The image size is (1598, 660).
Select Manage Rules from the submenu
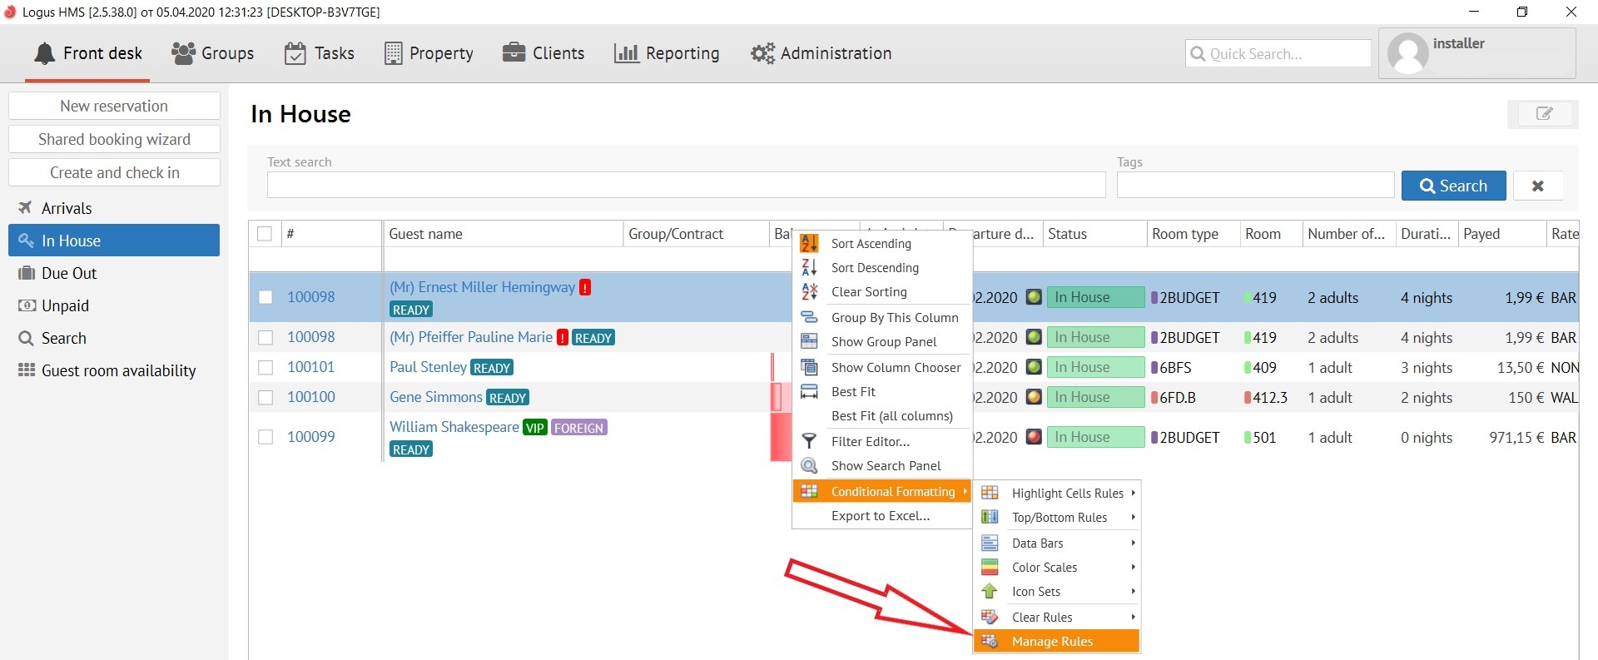tap(1052, 641)
